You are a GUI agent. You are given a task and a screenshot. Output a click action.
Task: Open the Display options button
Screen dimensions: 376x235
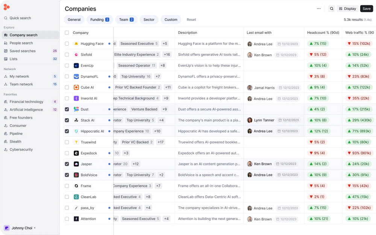[x=347, y=9]
